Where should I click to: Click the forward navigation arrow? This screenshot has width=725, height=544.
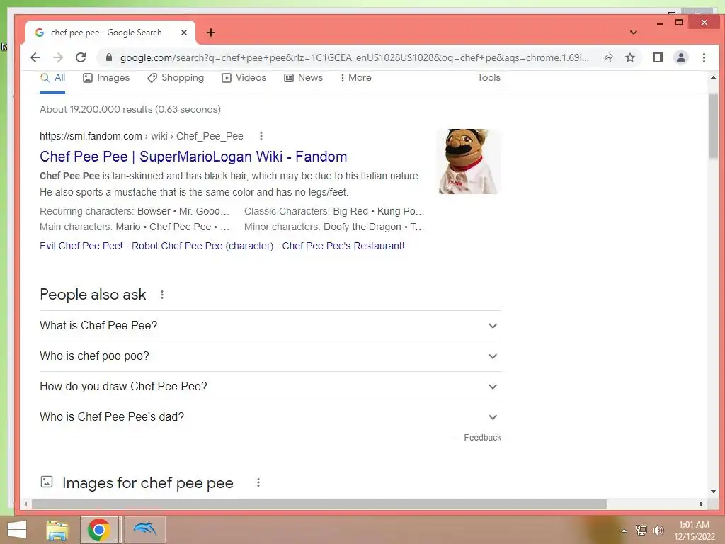coord(58,57)
